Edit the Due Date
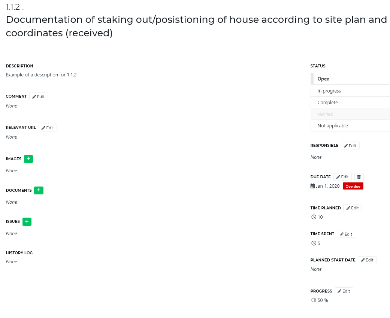Screen dimensions: 390x318 [x=342, y=177]
